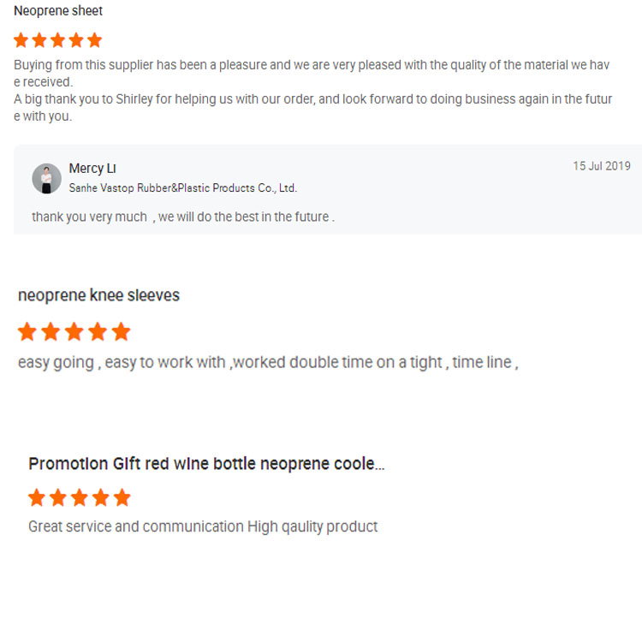The width and height of the screenshot is (642, 642).
Task: Click the 'Great service and communication' review text
Action: pos(203,526)
